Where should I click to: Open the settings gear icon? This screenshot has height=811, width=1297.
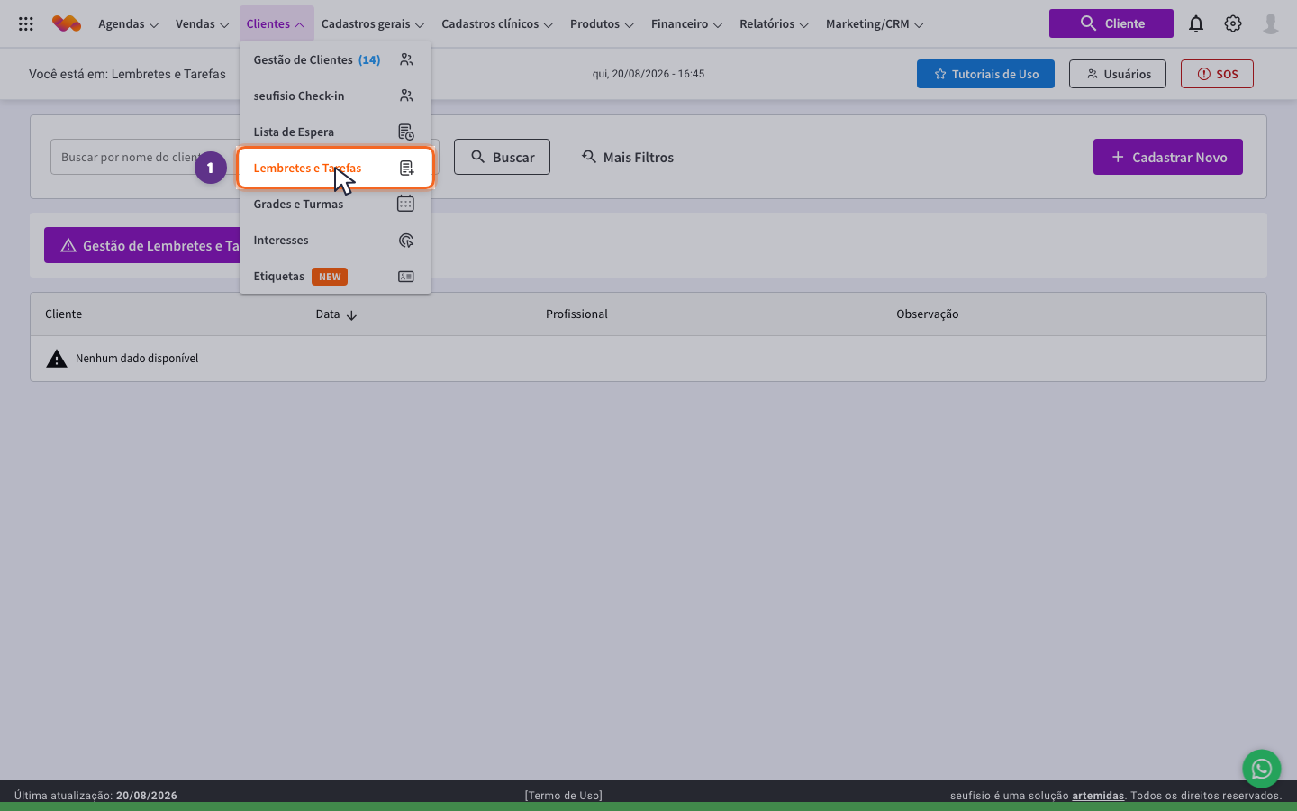click(x=1233, y=24)
